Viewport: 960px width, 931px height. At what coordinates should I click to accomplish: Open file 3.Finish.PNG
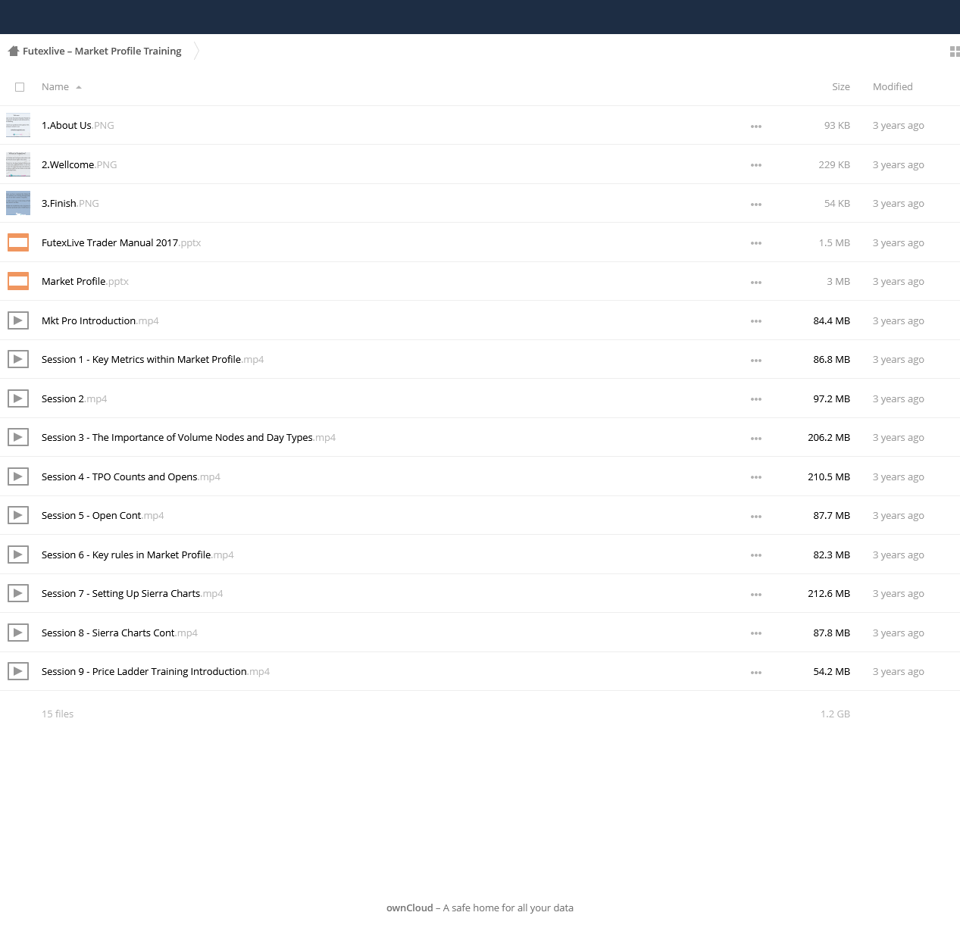[70, 204]
